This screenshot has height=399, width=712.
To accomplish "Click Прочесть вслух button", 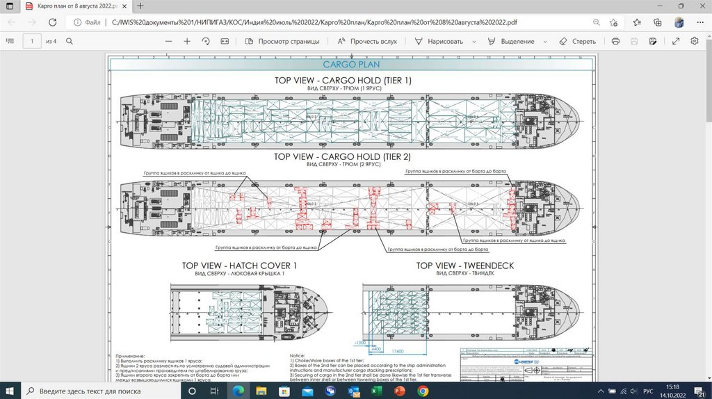I will [367, 41].
